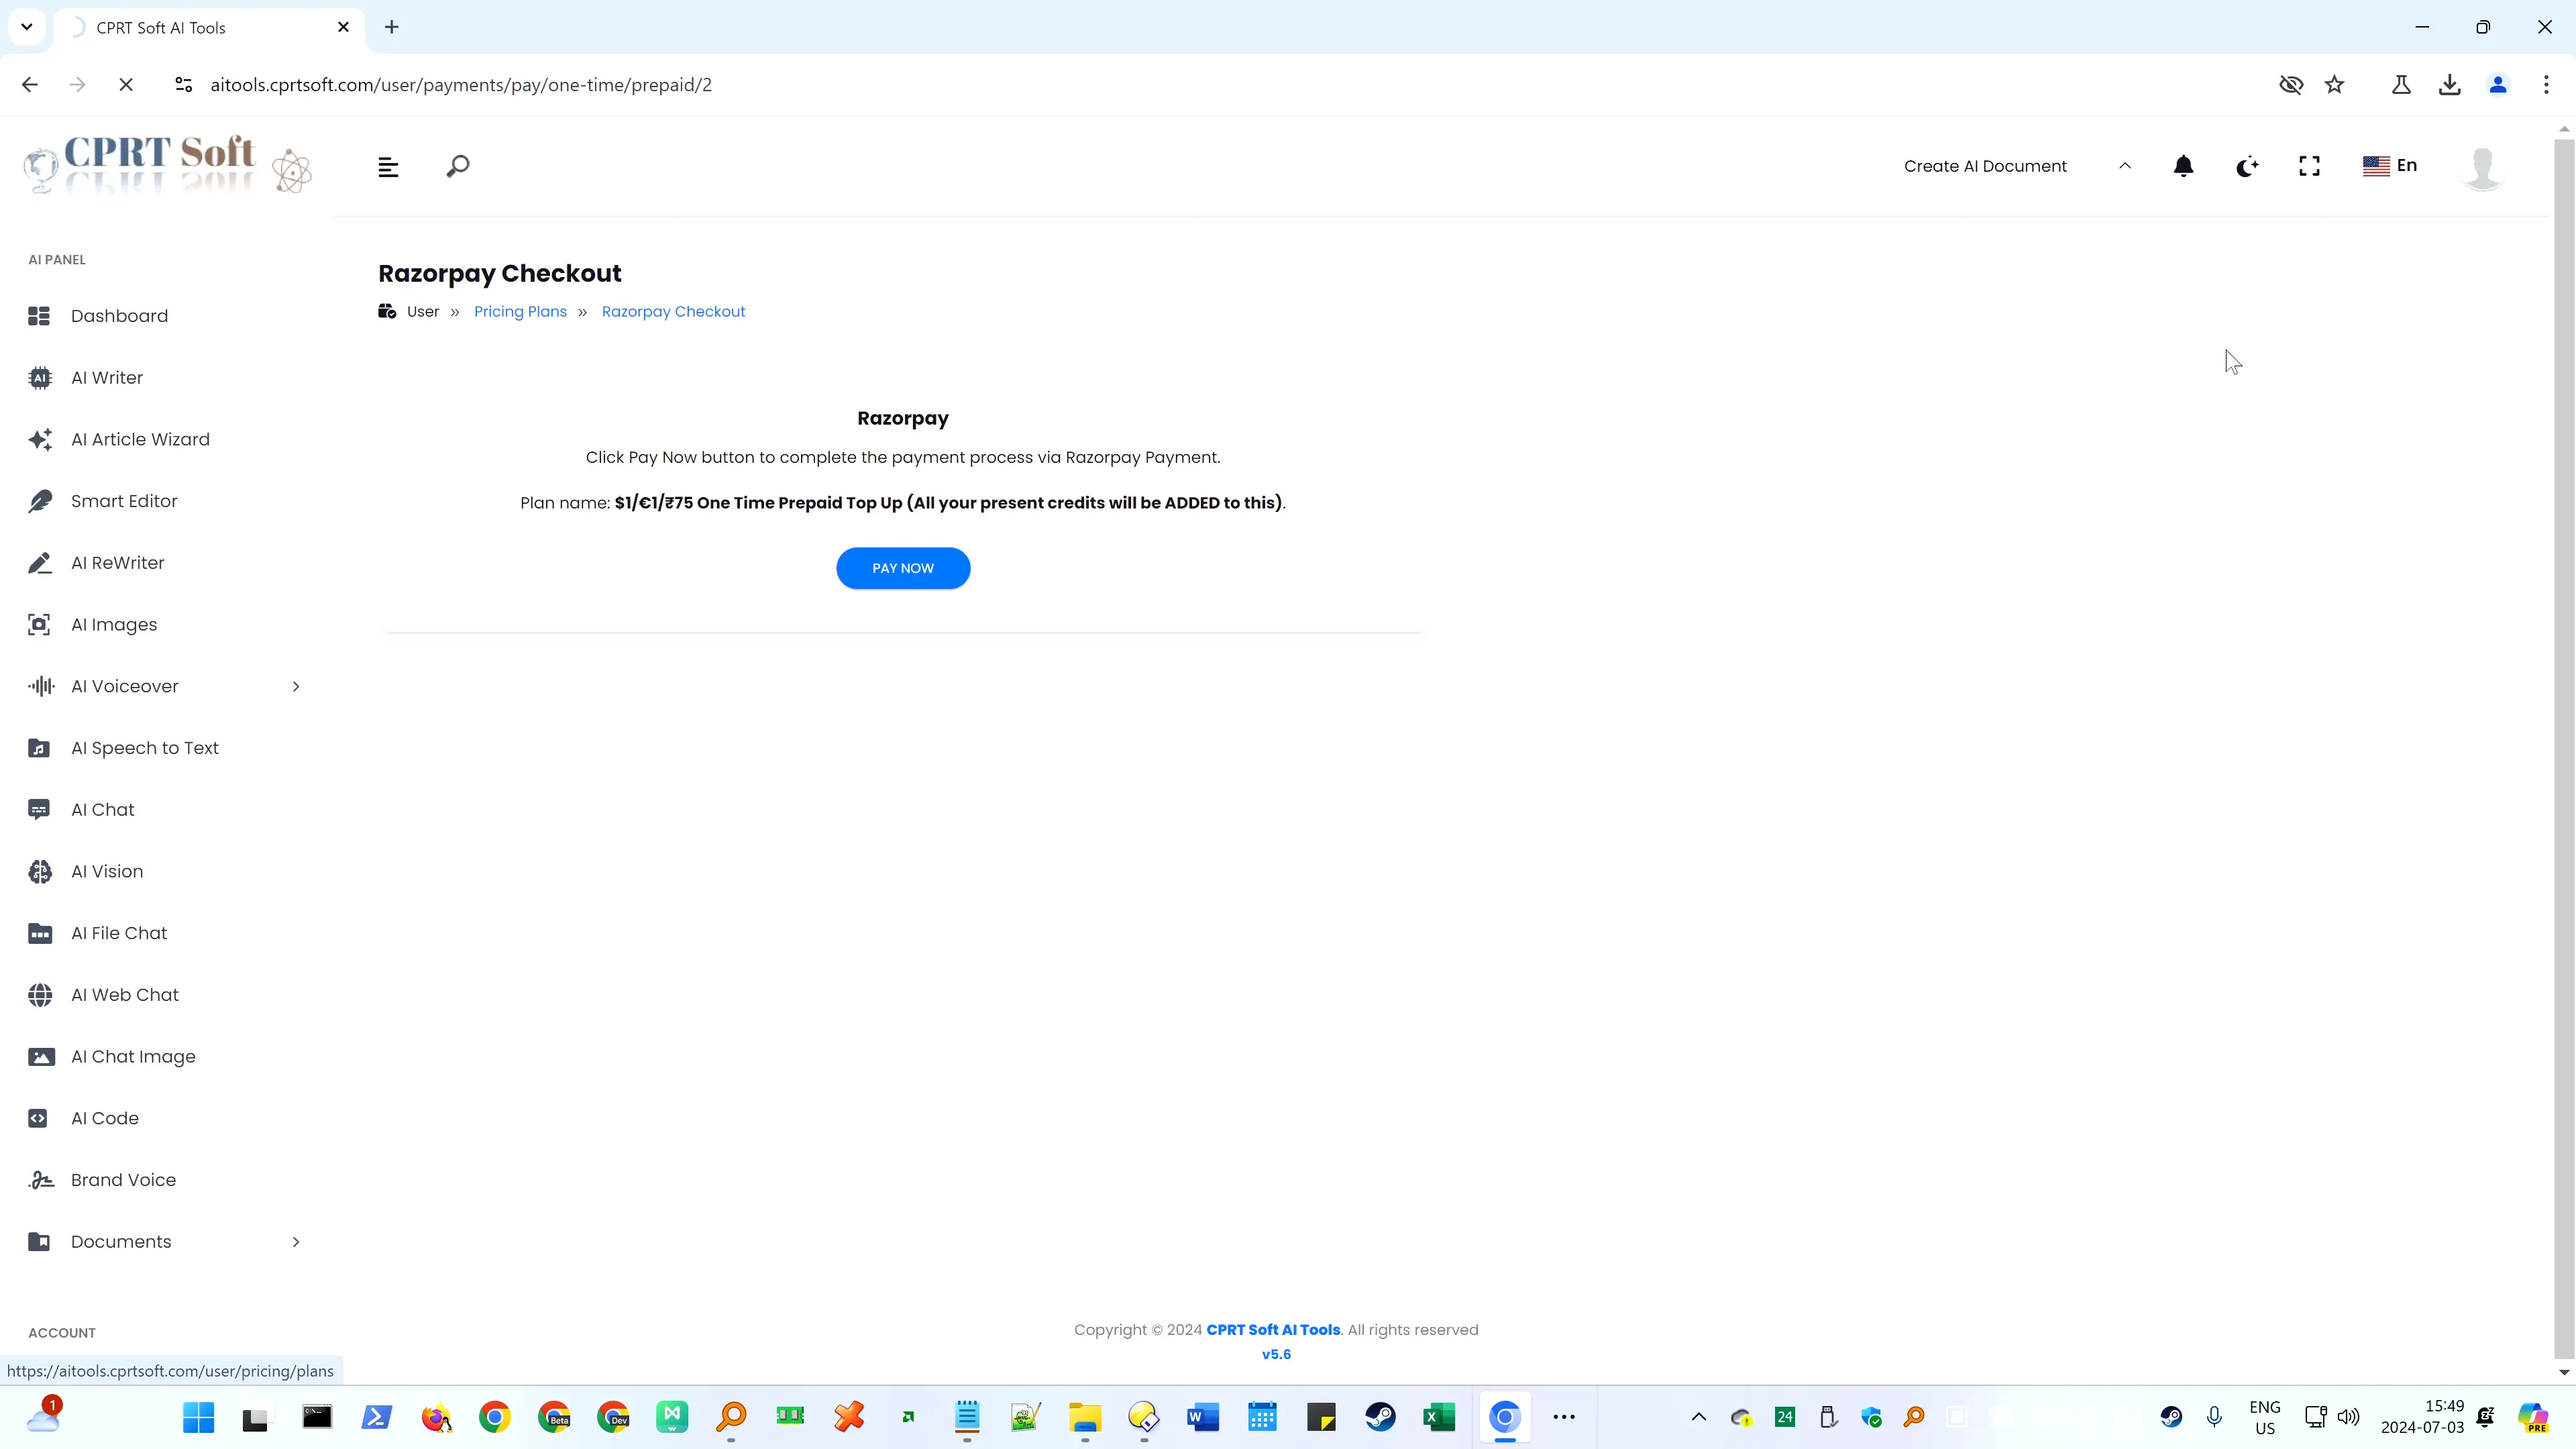
Task: Open the search magnifier icon
Action: point(458,167)
